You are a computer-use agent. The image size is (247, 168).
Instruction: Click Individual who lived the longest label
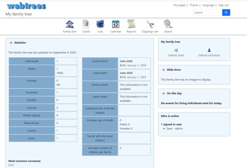(100, 110)
